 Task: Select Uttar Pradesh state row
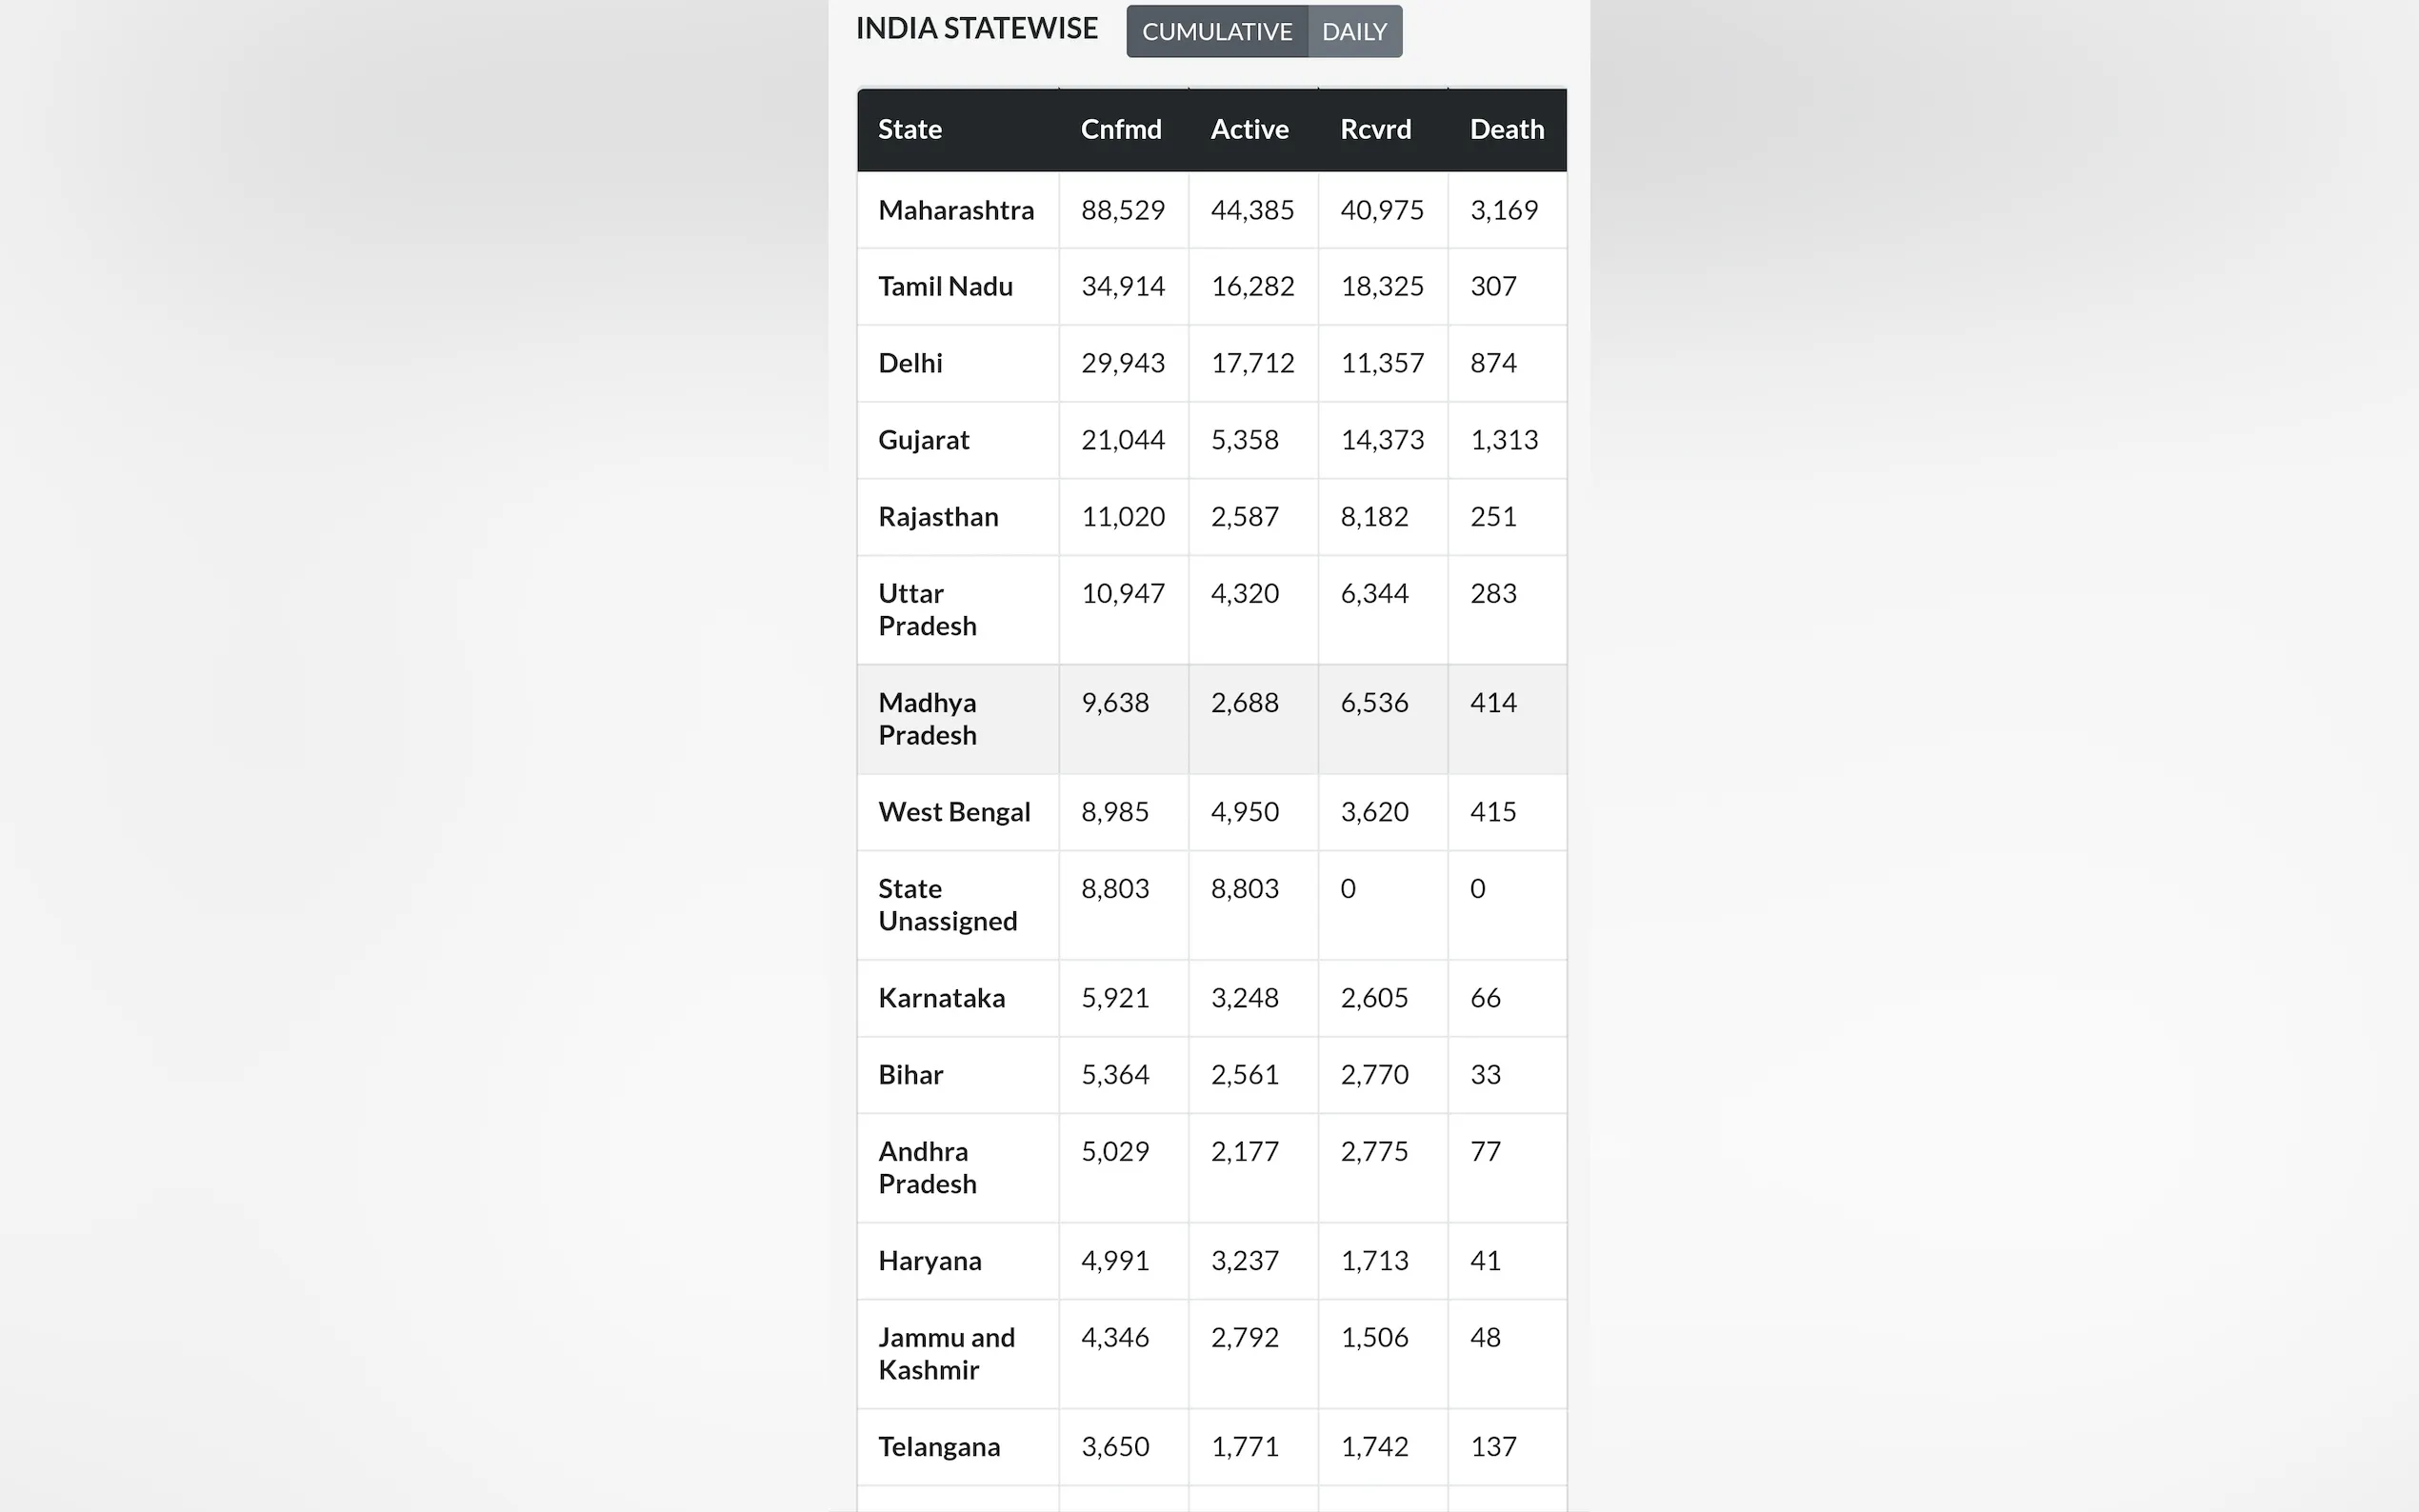click(927, 609)
